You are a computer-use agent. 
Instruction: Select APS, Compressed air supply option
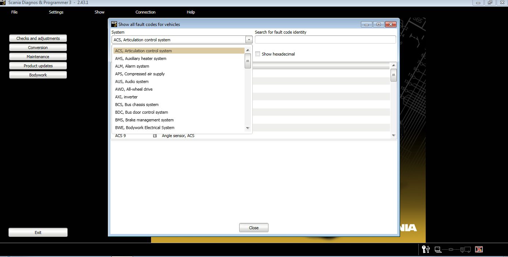(178, 74)
